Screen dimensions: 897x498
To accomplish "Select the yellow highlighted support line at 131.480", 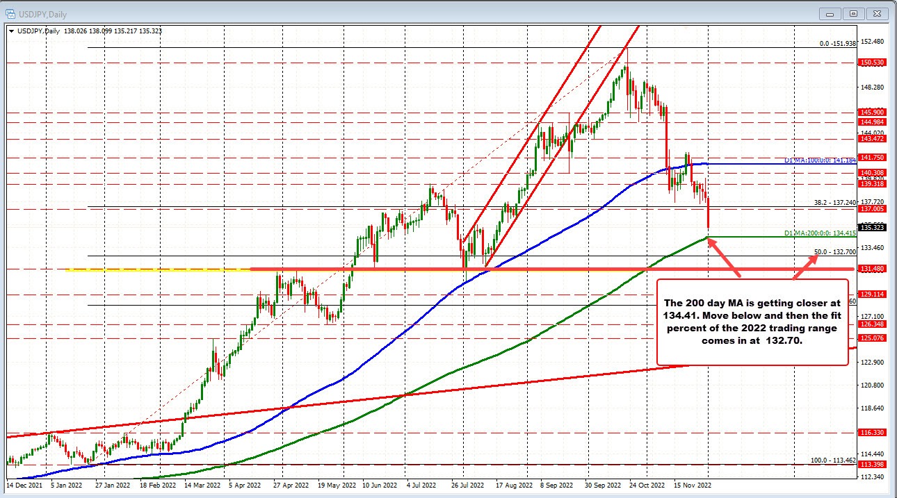I will [x=153, y=269].
